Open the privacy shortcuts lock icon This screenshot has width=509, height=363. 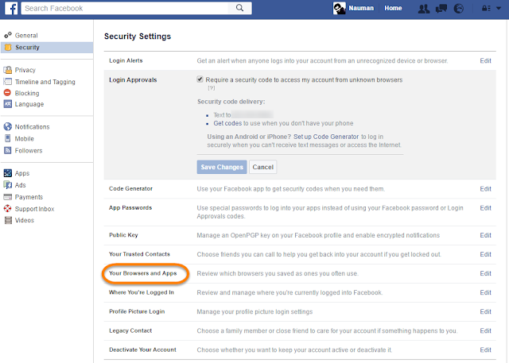(486, 9)
